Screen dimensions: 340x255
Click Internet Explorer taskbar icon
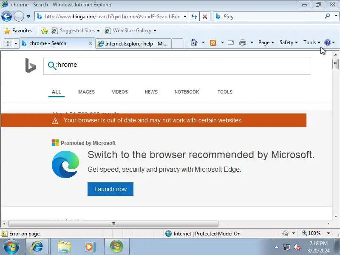(37, 246)
